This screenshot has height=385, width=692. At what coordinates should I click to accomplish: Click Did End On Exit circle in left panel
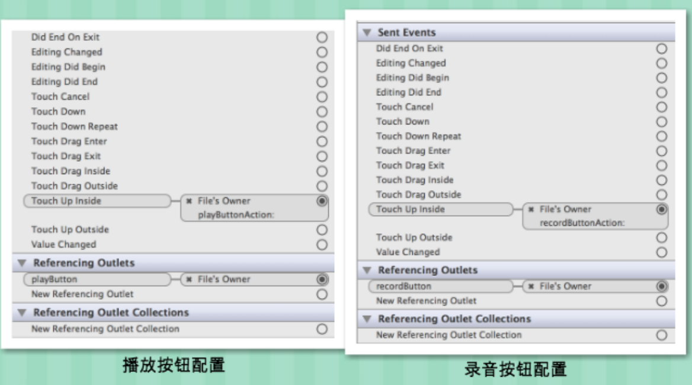322,37
